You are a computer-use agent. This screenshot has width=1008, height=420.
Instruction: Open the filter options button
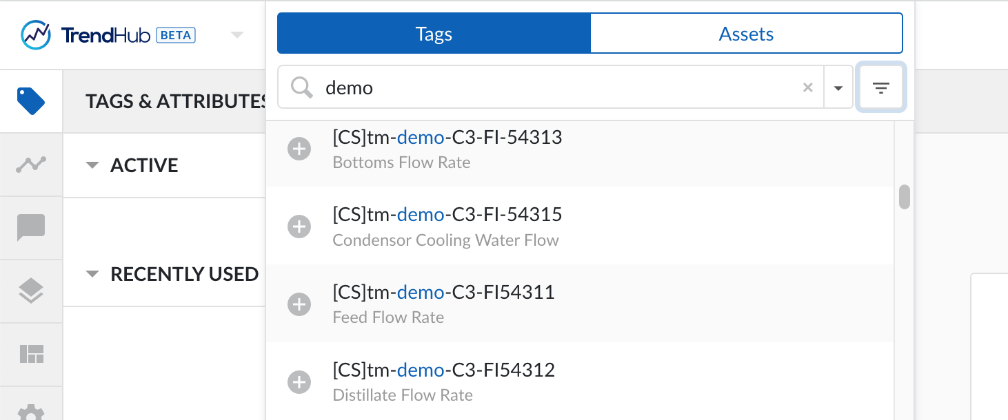point(880,87)
